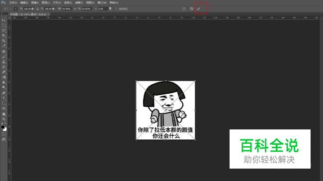
Task: Select the Gradient tool
Action: pyautogui.click(x=3, y=77)
